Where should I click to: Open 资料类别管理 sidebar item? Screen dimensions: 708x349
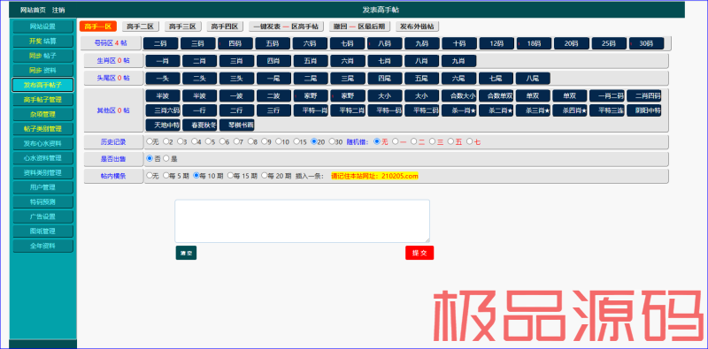[x=42, y=172]
